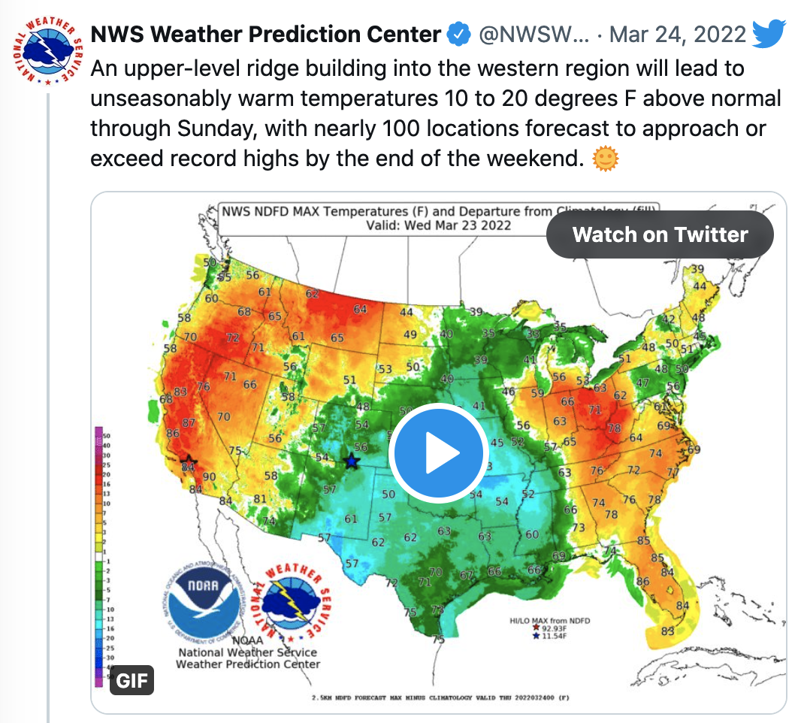Click the 2.5KM NDFD forecast footer caption
Screen dimensions: 804x723
click(x=440, y=697)
